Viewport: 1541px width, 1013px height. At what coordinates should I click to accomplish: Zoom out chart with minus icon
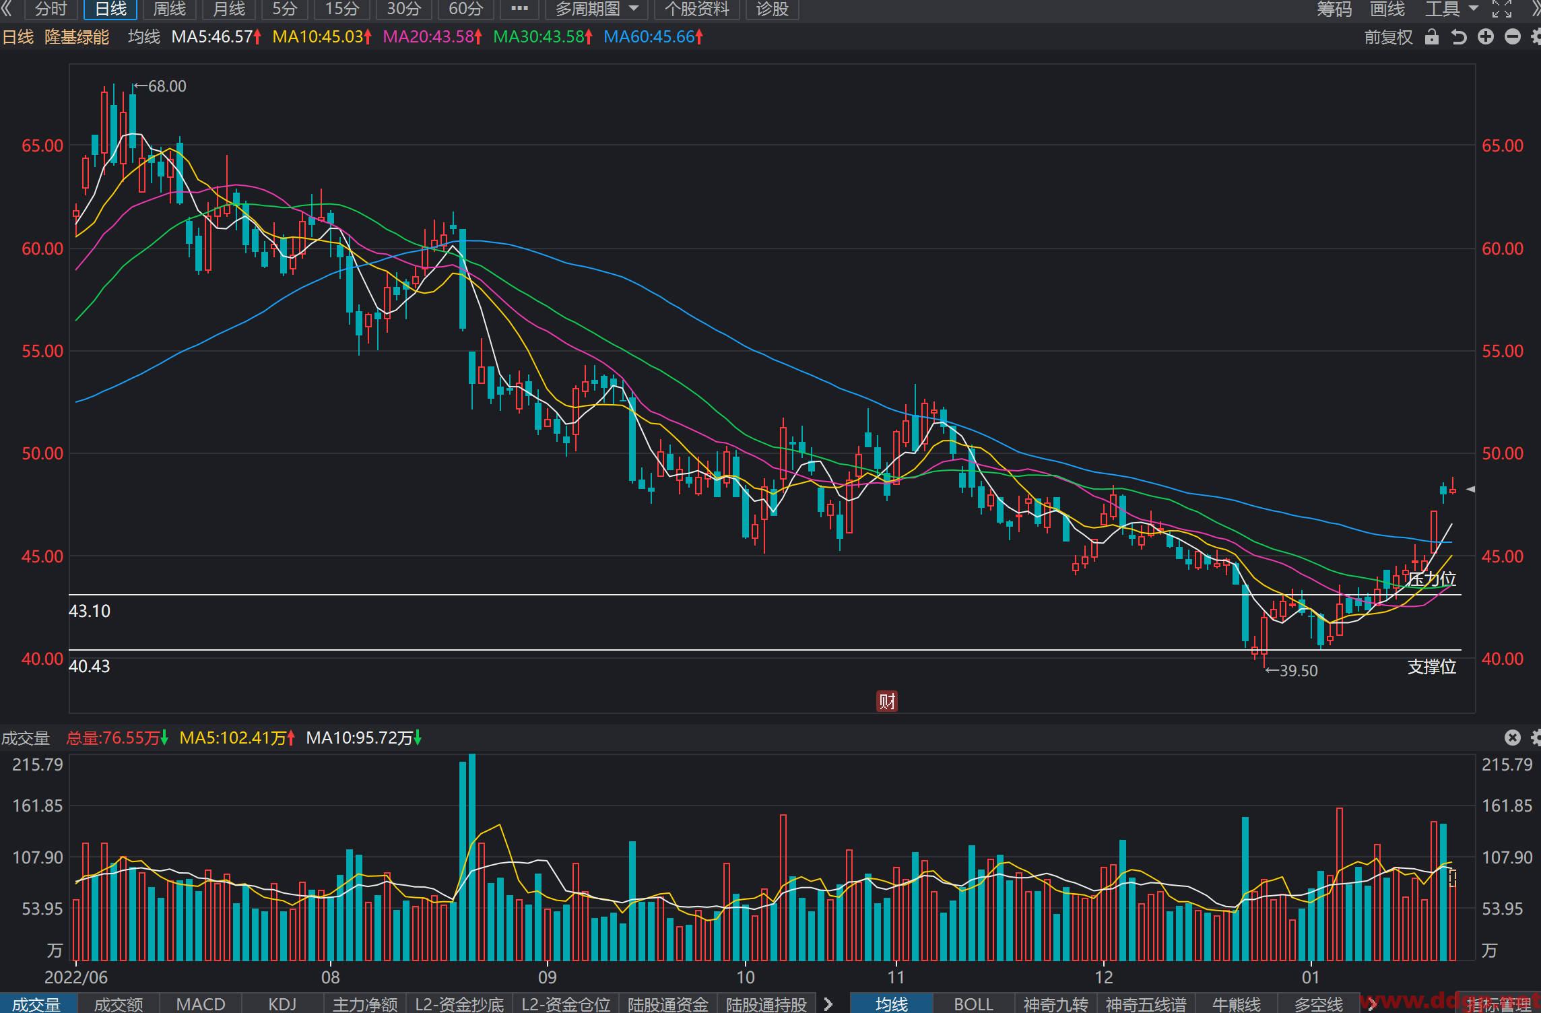pos(1513,37)
